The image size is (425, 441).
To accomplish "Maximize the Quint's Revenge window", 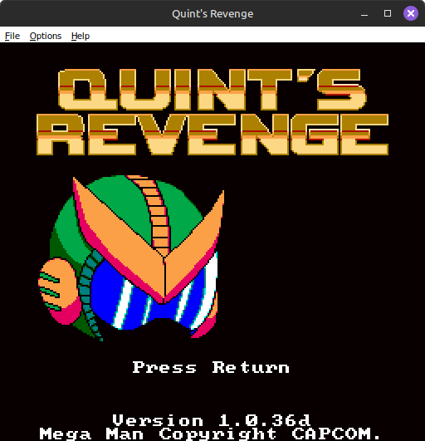I will point(388,13).
